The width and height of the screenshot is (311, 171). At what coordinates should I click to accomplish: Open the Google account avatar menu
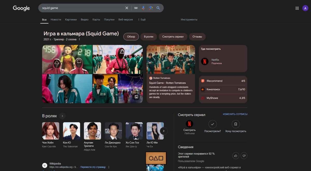(x=305, y=8)
